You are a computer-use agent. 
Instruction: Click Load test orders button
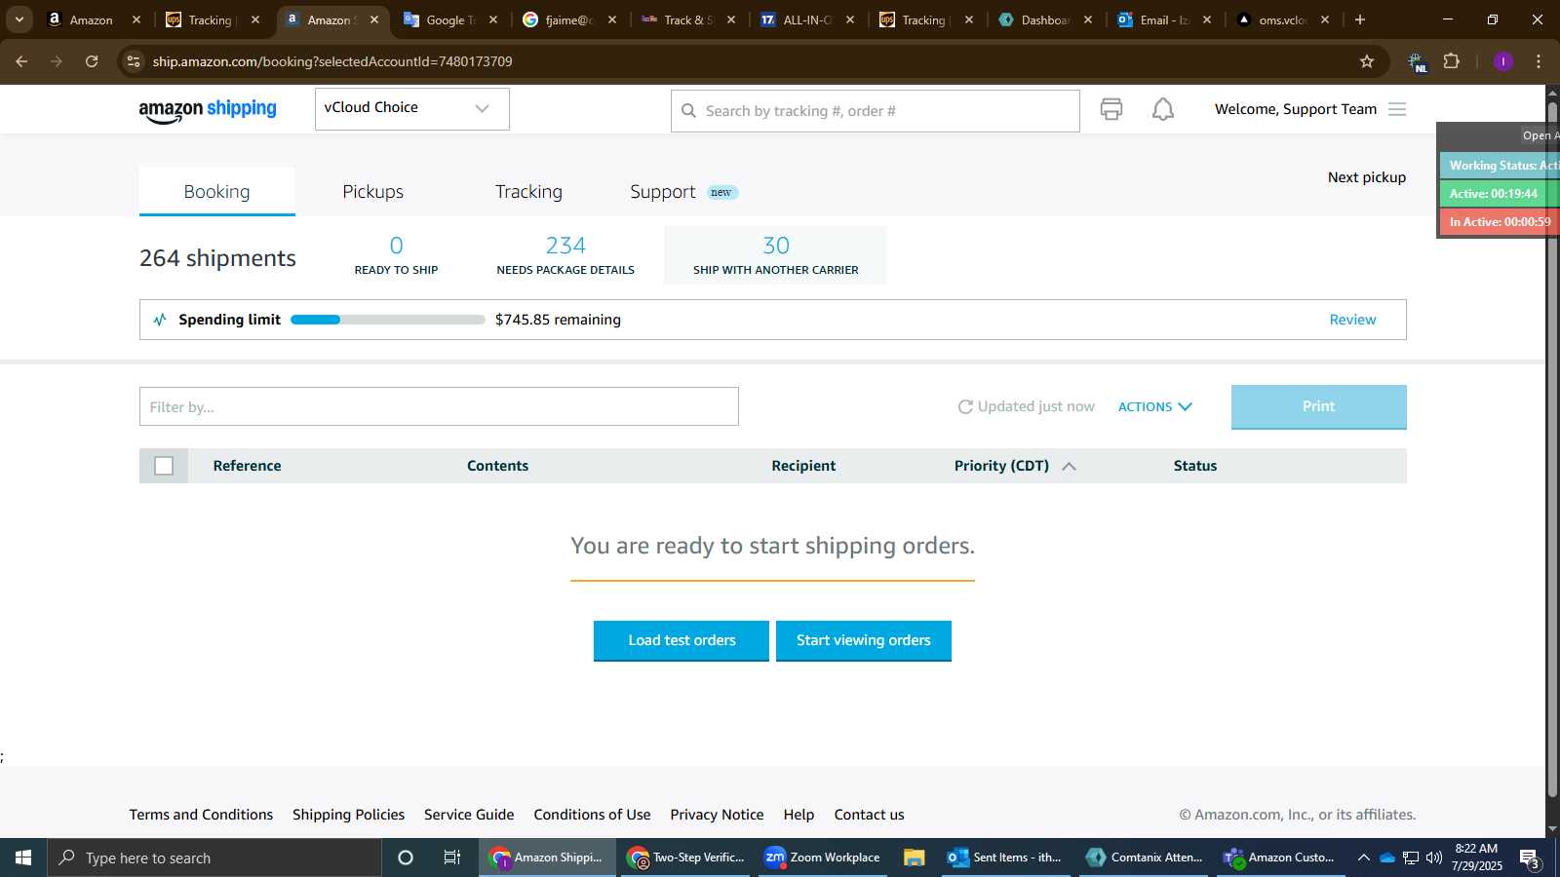[682, 640]
